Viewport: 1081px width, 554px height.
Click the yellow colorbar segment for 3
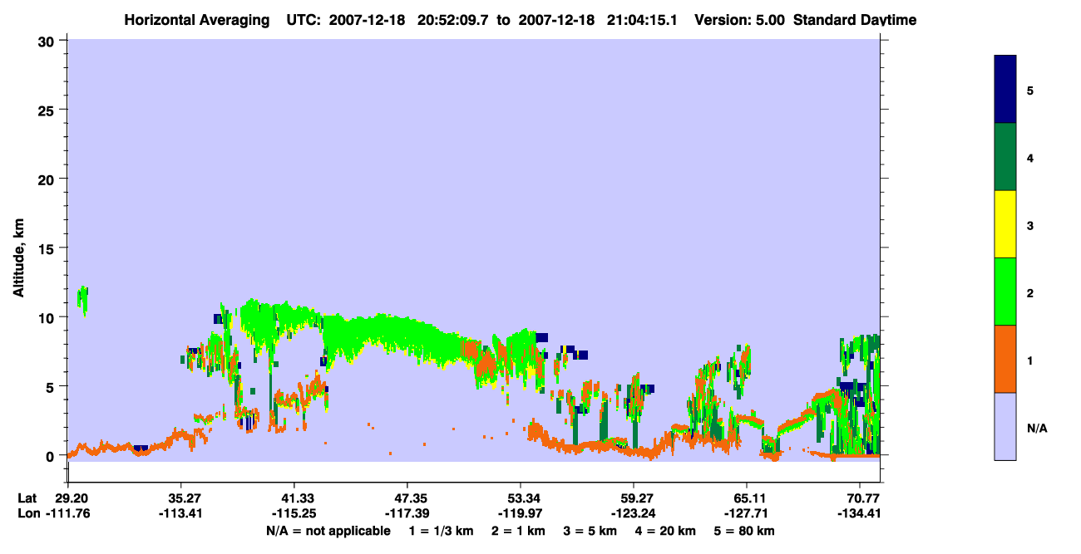[x=1005, y=224]
